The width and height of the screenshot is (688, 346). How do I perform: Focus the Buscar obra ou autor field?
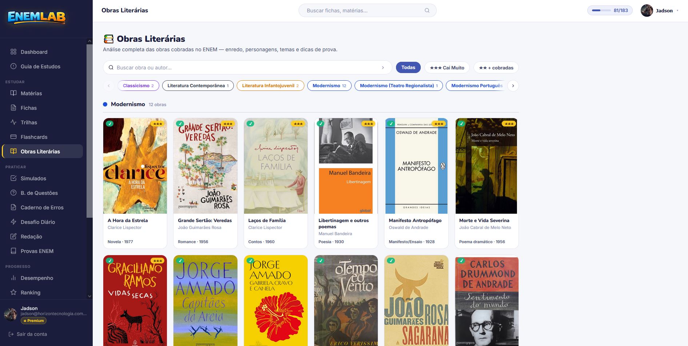click(247, 68)
